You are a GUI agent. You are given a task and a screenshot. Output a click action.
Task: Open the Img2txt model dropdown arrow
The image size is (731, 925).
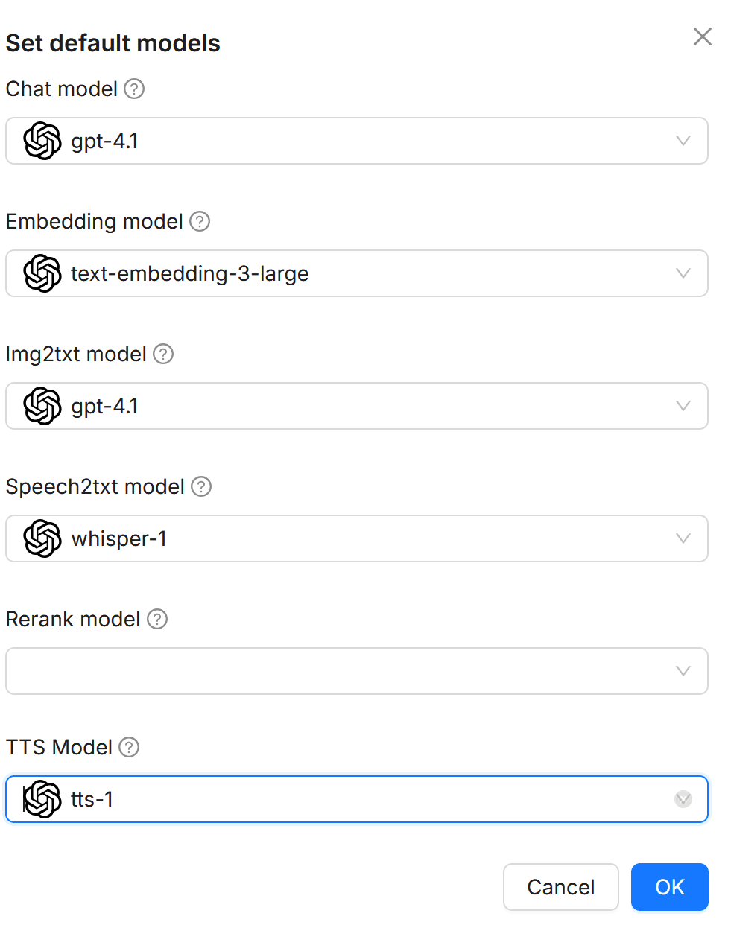pos(683,406)
